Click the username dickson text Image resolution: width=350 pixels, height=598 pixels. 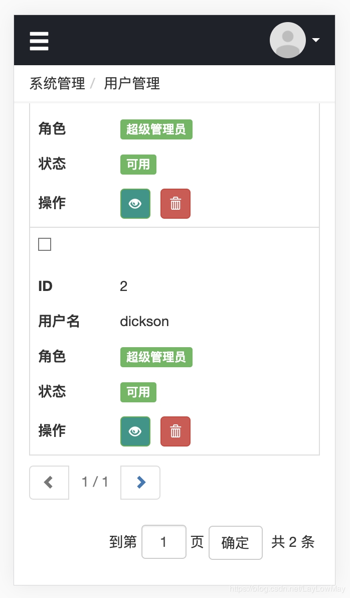pos(144,322)
